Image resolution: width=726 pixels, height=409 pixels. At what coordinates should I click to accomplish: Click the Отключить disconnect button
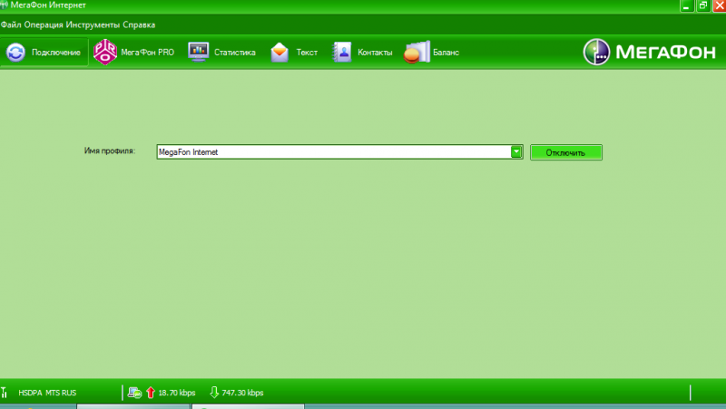(565, 152)
